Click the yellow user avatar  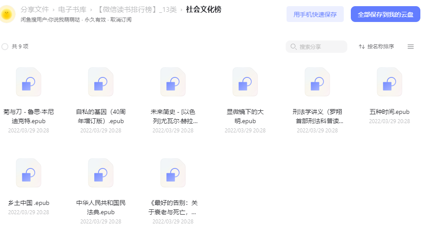pyautogui.click(x=7, y=14)
